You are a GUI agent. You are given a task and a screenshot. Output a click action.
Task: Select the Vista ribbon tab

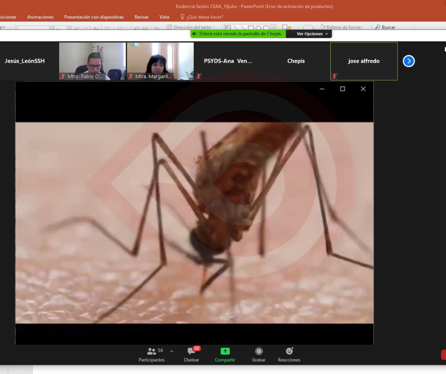pos(164,17)
